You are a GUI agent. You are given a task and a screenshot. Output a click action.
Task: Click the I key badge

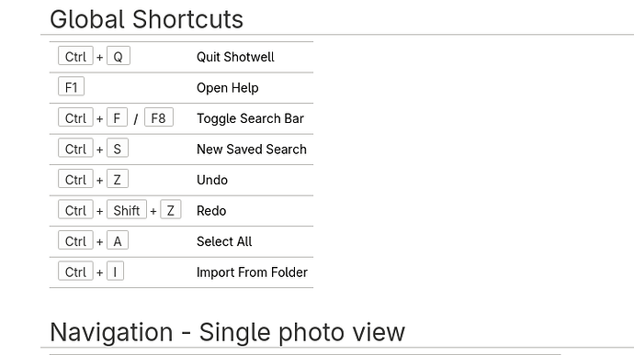pos(115,271)
